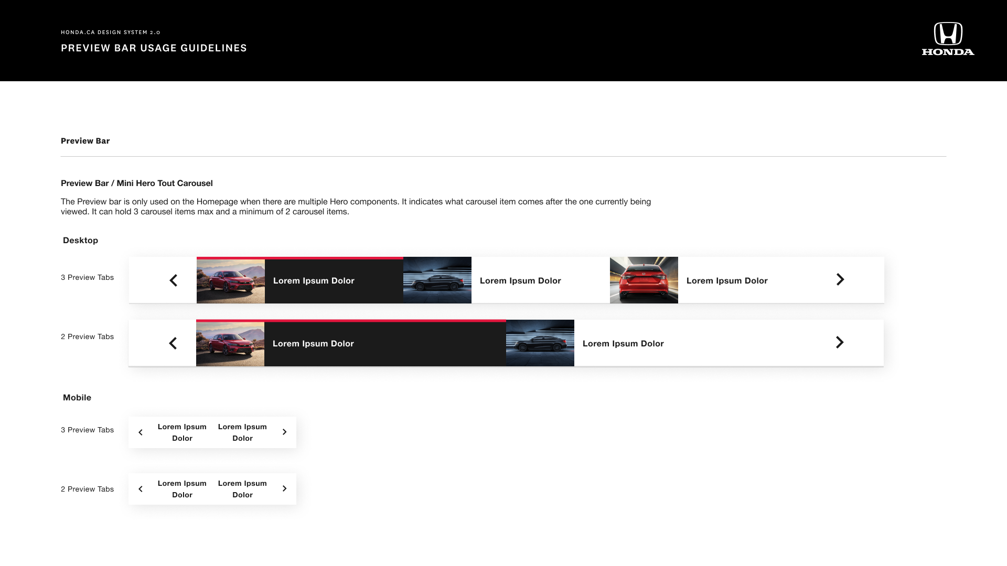Click red sedan desert thumbnail in 2-tab bar
Screen dimensions: 1007x566
(230, 344)
